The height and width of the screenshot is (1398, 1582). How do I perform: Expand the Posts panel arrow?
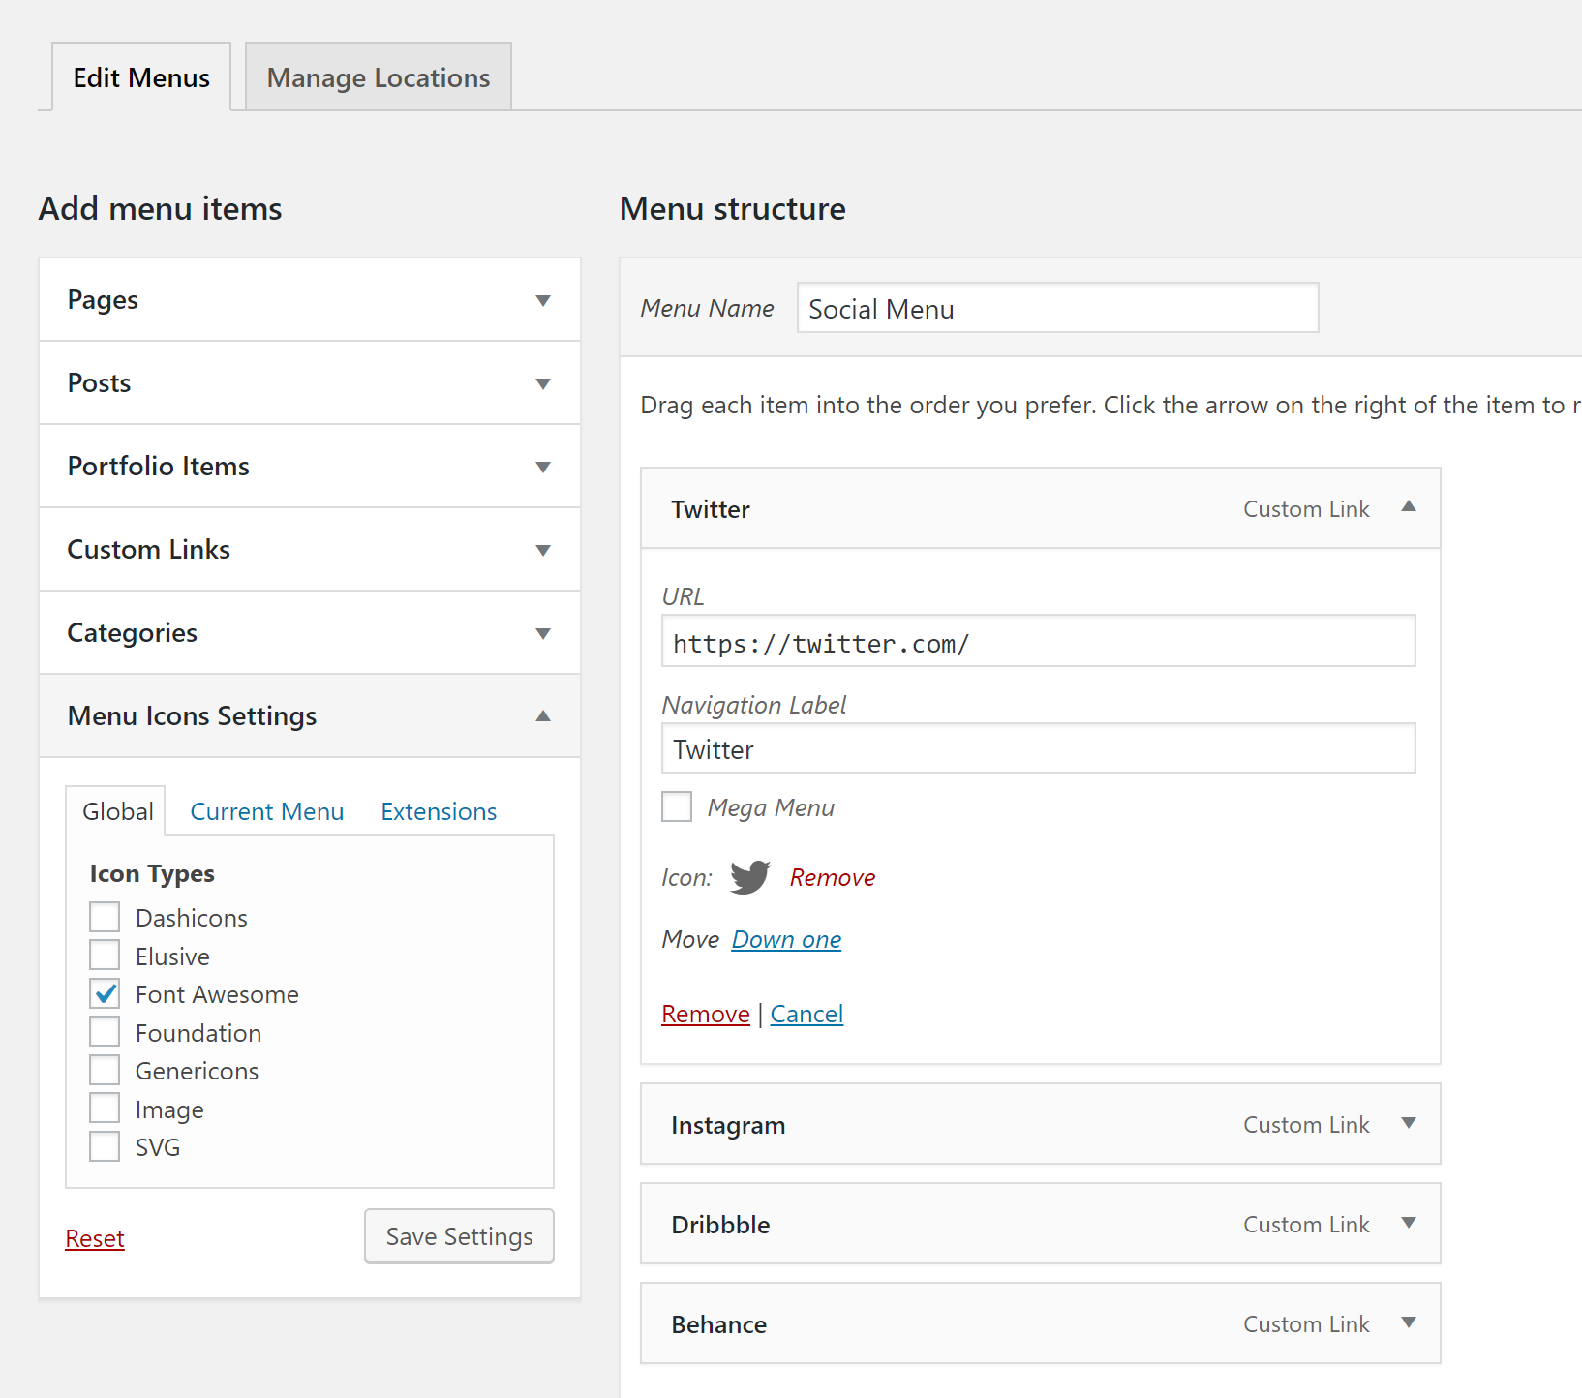tap(543, 383)
